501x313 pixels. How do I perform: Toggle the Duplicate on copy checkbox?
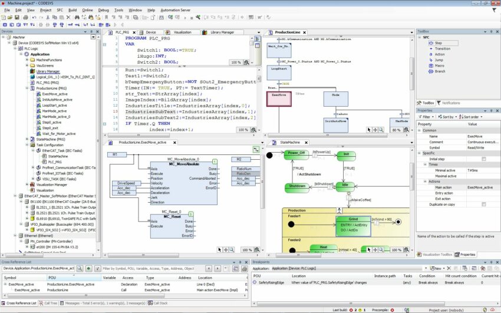[484, 205]
